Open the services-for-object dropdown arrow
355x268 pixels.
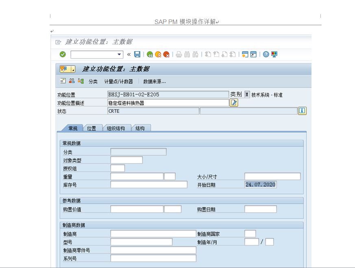pos(73,69)
